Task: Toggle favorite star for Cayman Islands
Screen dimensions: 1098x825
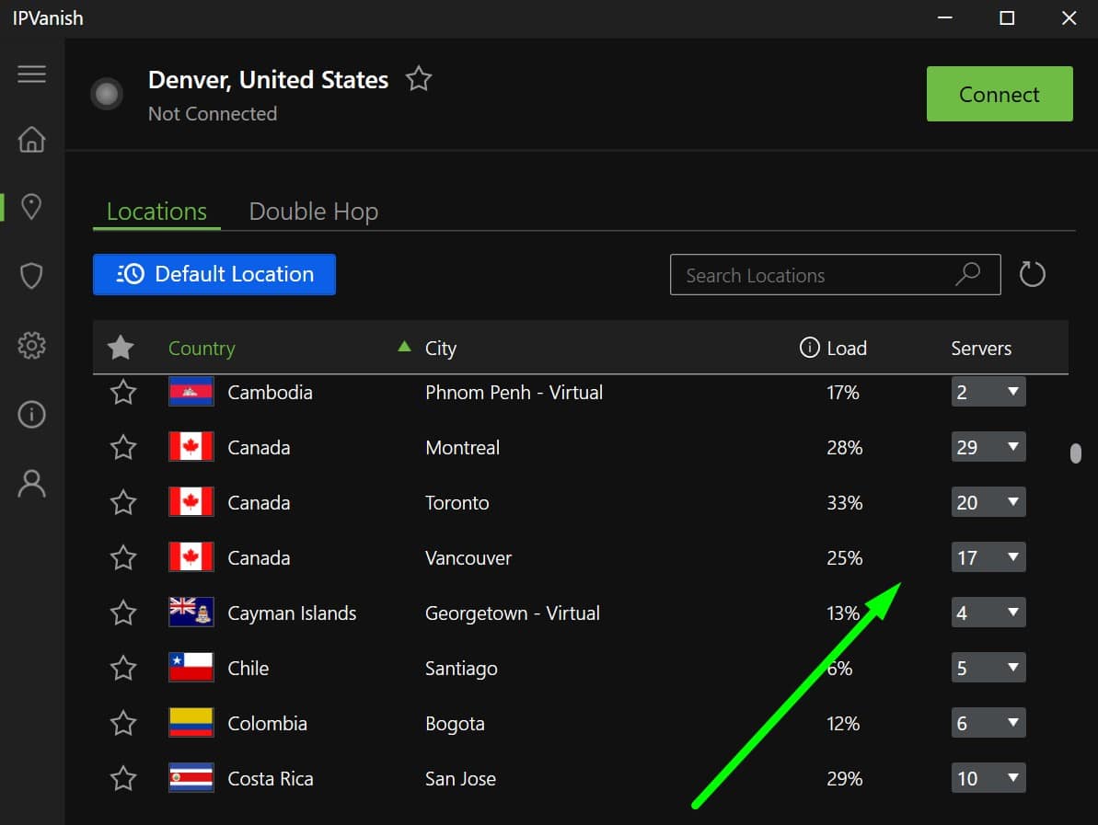Action: pos(123,613)
